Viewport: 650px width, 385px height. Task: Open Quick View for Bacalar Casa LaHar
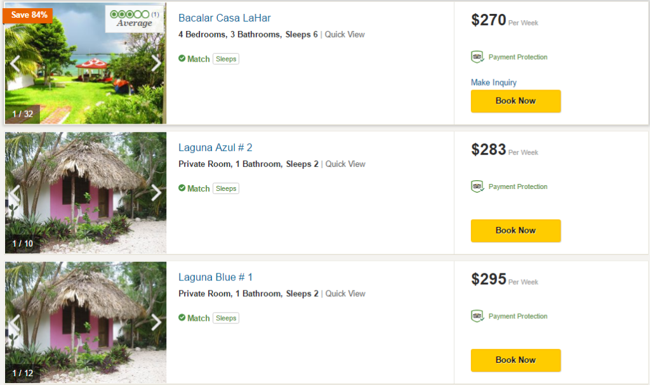345,34
